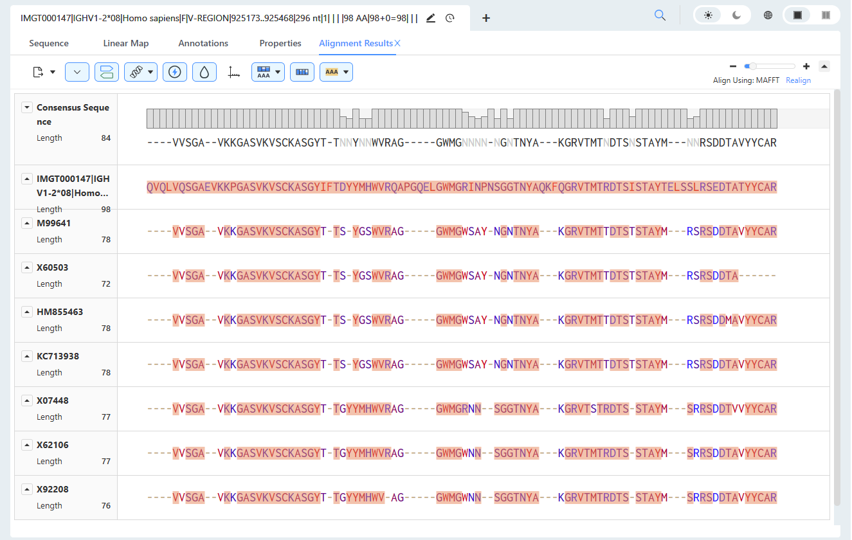The image size is (852, 540).
Task: Add a new tab with plus icon
Action: (486, 18)
